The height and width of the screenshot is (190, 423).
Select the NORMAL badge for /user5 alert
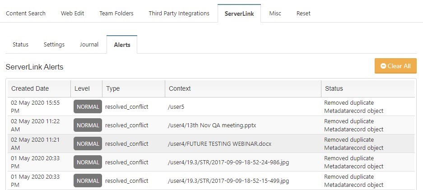88,107
